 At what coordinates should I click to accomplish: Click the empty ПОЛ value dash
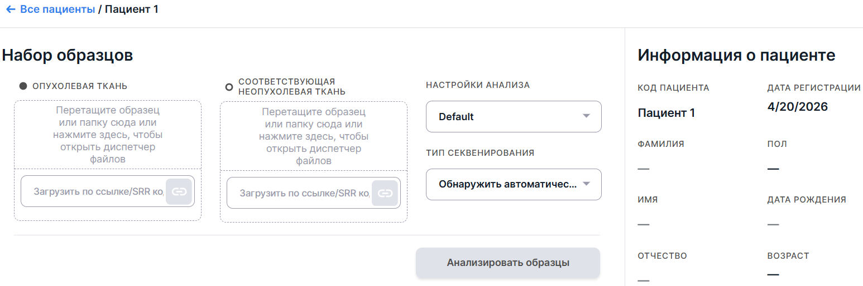773,168
